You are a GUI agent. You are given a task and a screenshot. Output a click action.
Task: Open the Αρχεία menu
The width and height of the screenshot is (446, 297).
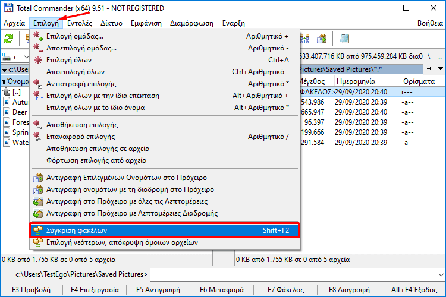14,23
